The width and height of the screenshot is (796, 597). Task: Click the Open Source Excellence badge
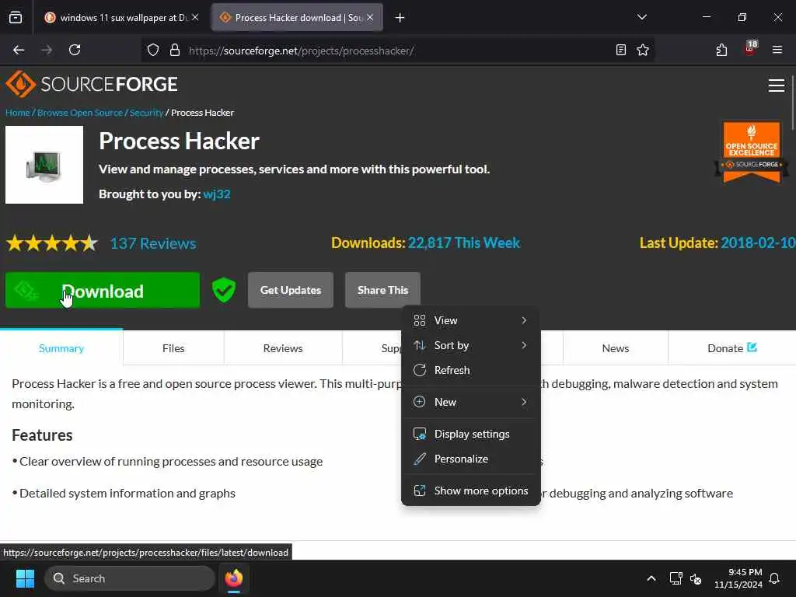point(752,152)
